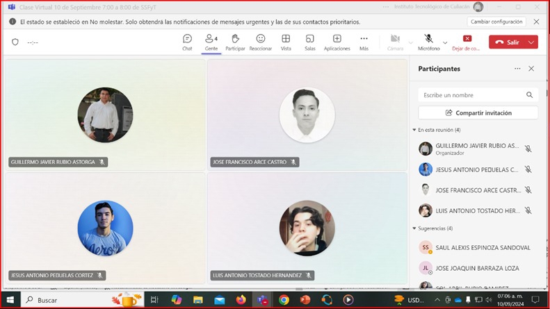Open File Explorer from the taskbar
The image size is (550, 309).
[198, 300]
